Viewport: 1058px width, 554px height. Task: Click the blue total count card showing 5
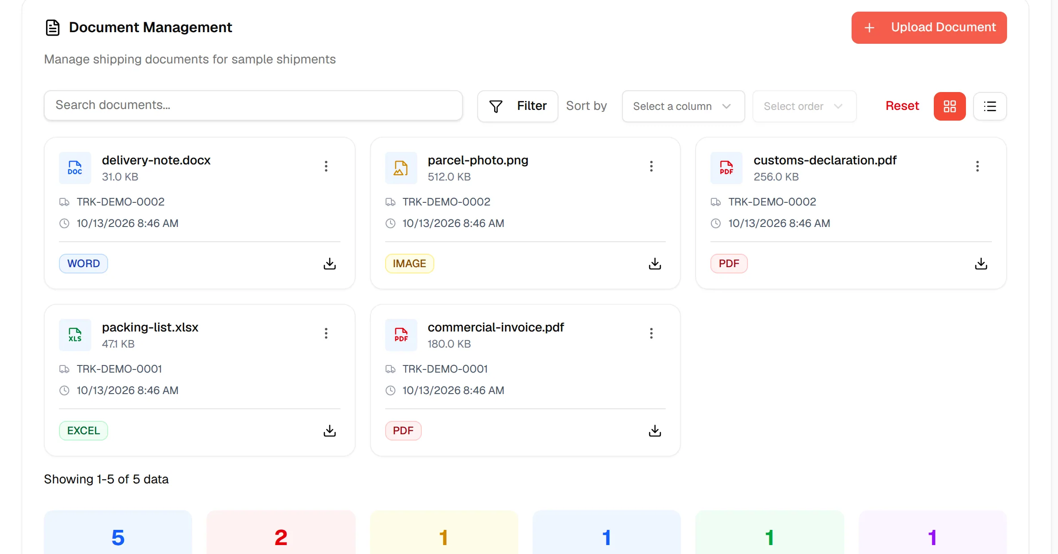118,533
